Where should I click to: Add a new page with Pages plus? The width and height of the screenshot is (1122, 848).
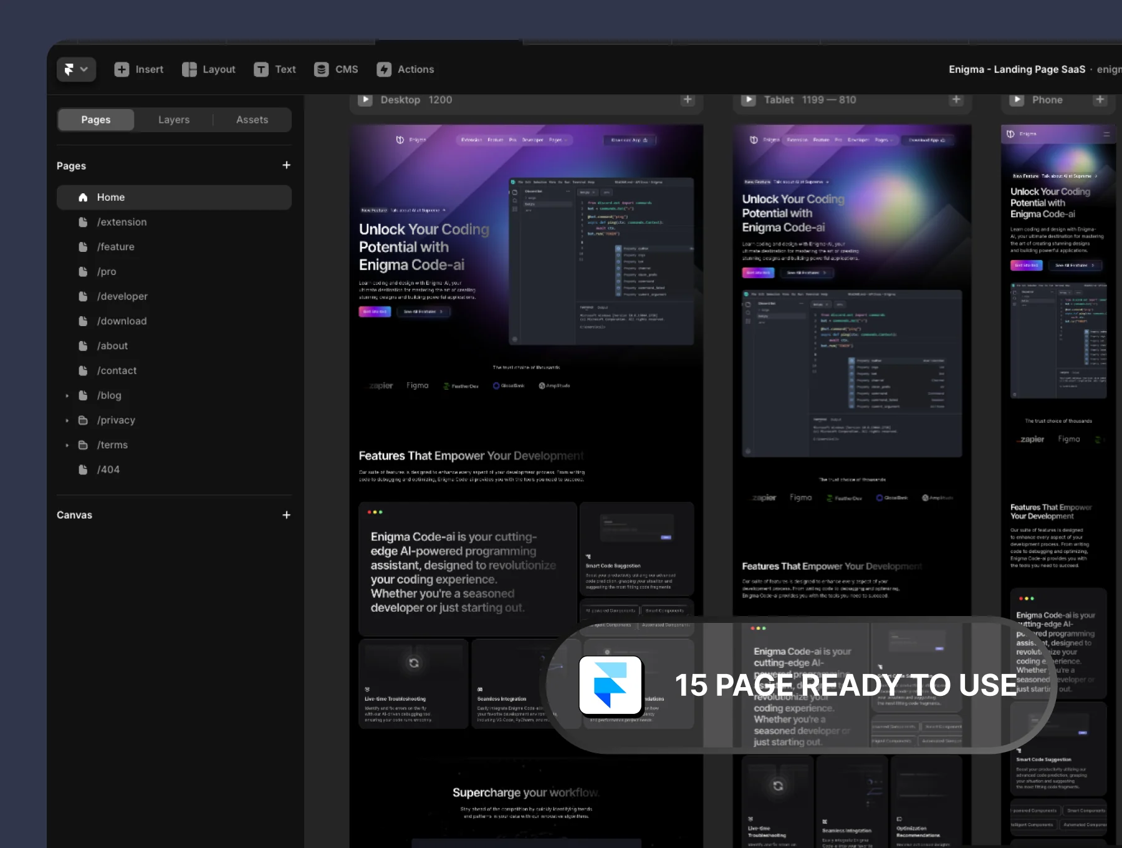(287, 165)
